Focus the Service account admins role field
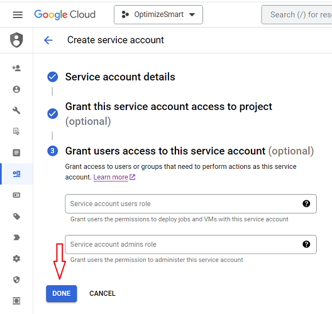The height and width of the screenshot is (314, 332). point(191,244)
